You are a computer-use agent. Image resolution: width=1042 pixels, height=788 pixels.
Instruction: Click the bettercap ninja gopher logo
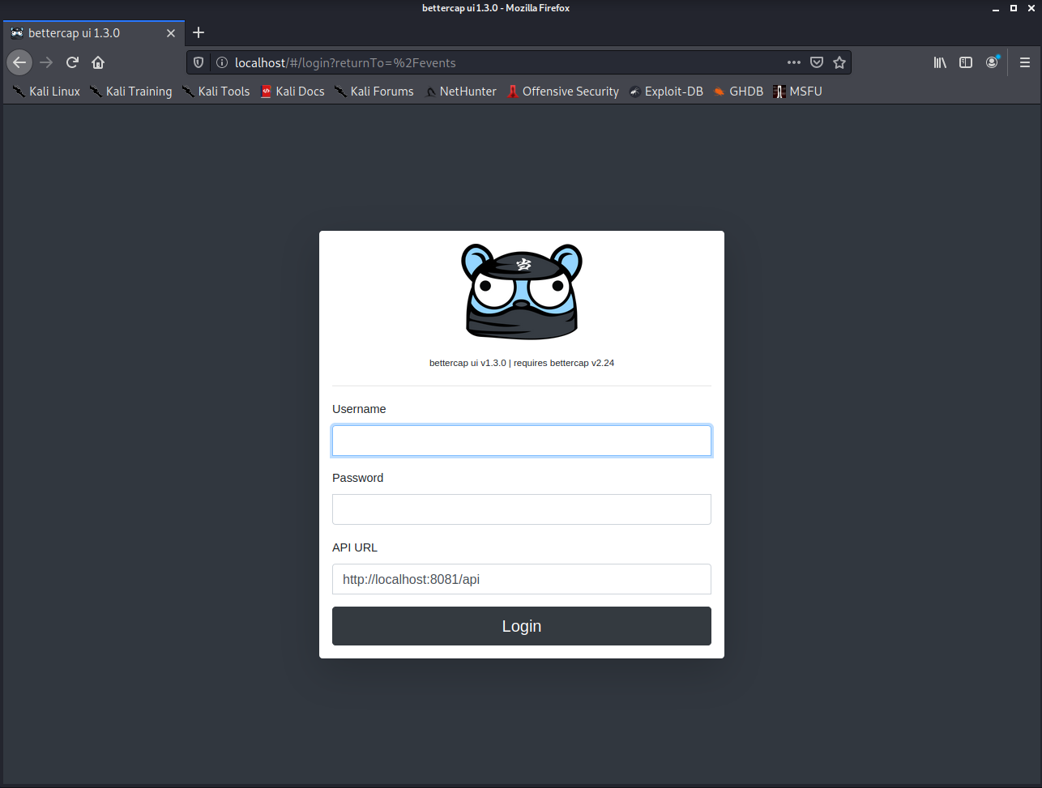pos(522,292)
